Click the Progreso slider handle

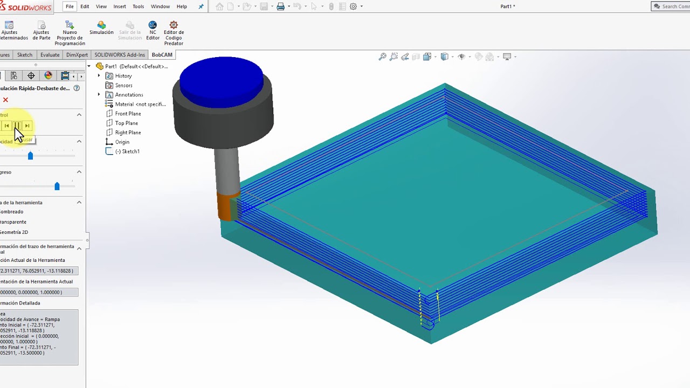[x=57, y=186]
